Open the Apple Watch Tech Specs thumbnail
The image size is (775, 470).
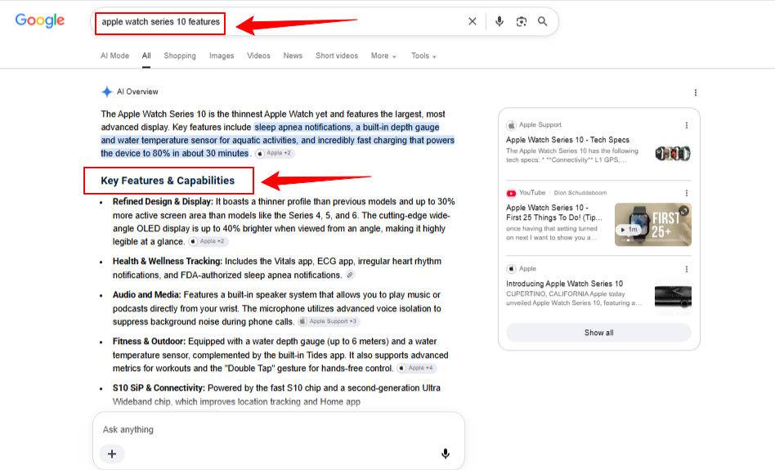click(673, 153)
